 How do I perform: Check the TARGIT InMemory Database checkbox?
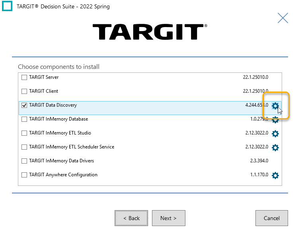click(24, 119)
